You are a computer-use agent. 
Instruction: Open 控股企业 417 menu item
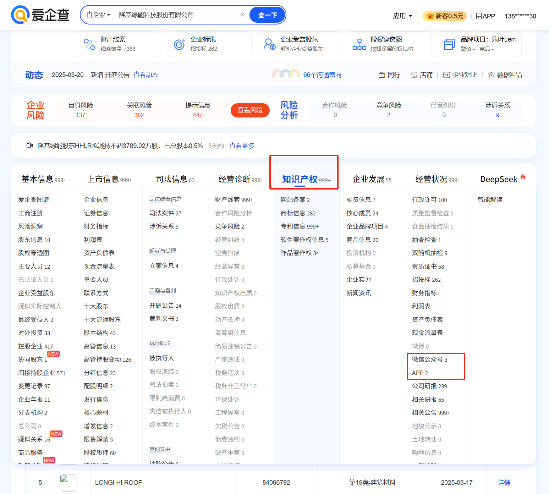(35, 346)
